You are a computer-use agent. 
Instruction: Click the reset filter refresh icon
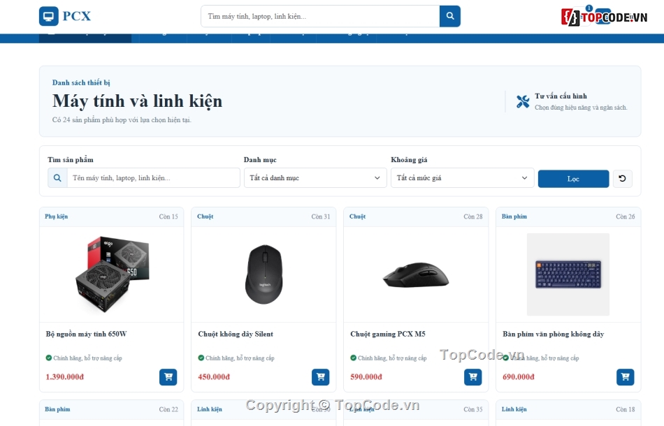(x=622, y=179)
